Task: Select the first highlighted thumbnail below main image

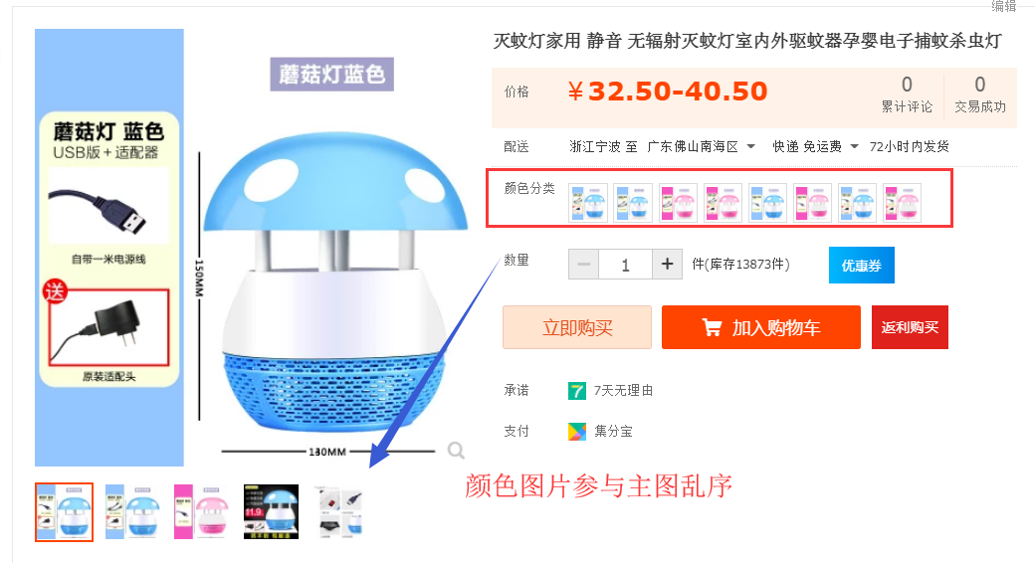Action: pos(64,512)
